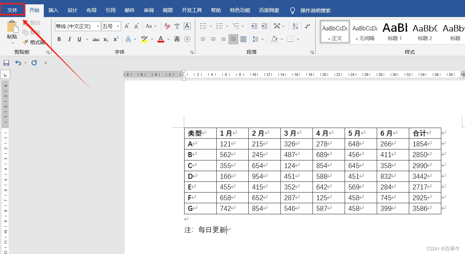The image size is (465, 254).
Task: Open the Asian layout tool
Action: (277, 26)
